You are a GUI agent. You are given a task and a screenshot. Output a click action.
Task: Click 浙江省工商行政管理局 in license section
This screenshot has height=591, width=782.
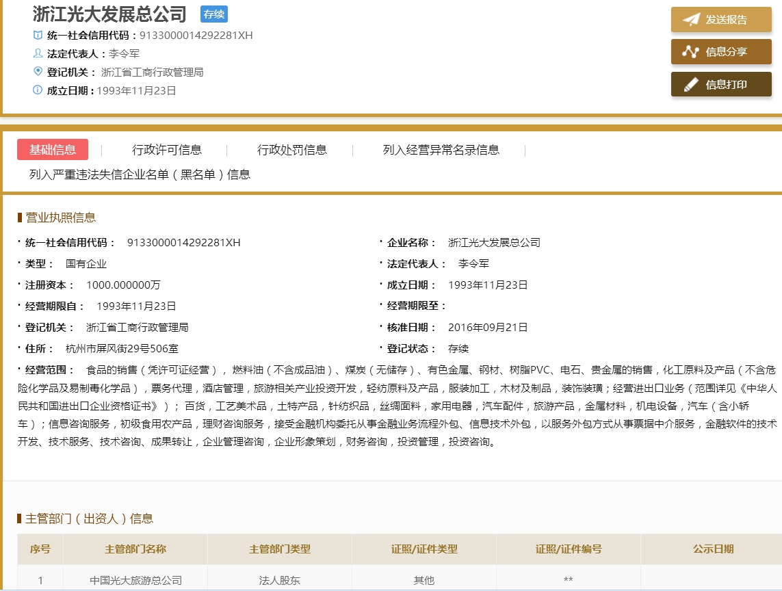(x=137, y=327)
